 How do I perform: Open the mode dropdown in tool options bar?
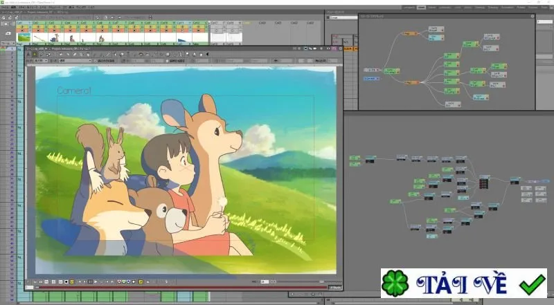(75, 61)
